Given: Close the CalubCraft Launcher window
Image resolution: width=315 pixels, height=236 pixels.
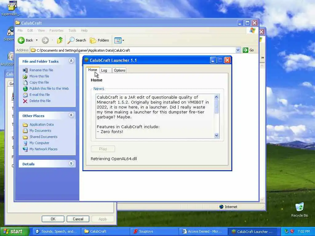Looking at the screenshot, I should [227, 60].
